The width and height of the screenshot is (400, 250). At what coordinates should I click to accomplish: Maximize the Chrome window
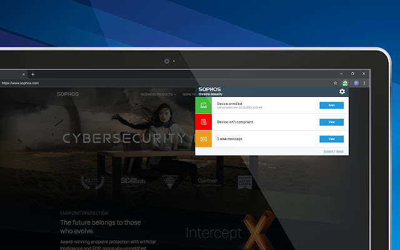click(352, 74)
